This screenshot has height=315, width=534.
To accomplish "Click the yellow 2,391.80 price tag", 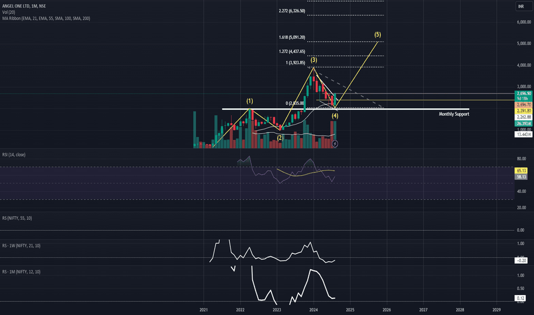I will (x=524, y=111).
